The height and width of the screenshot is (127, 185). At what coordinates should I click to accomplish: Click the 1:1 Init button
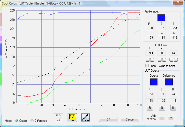coord(72,117)
